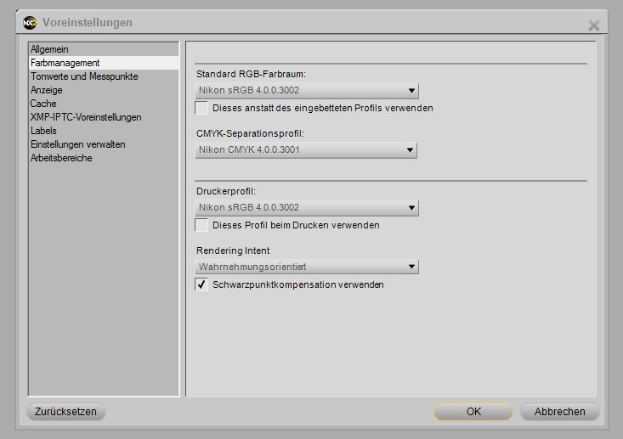The height and width of the screenshot is (439, 623).
Task: Open the Standard RGB-Farbraum dropdown
Action: [x=307, y=91]
